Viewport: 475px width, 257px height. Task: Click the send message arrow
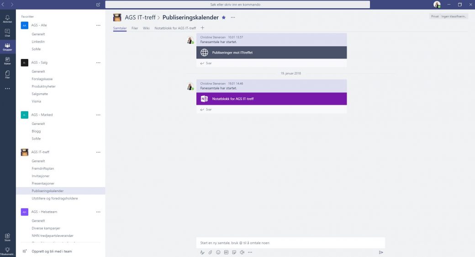381,252
